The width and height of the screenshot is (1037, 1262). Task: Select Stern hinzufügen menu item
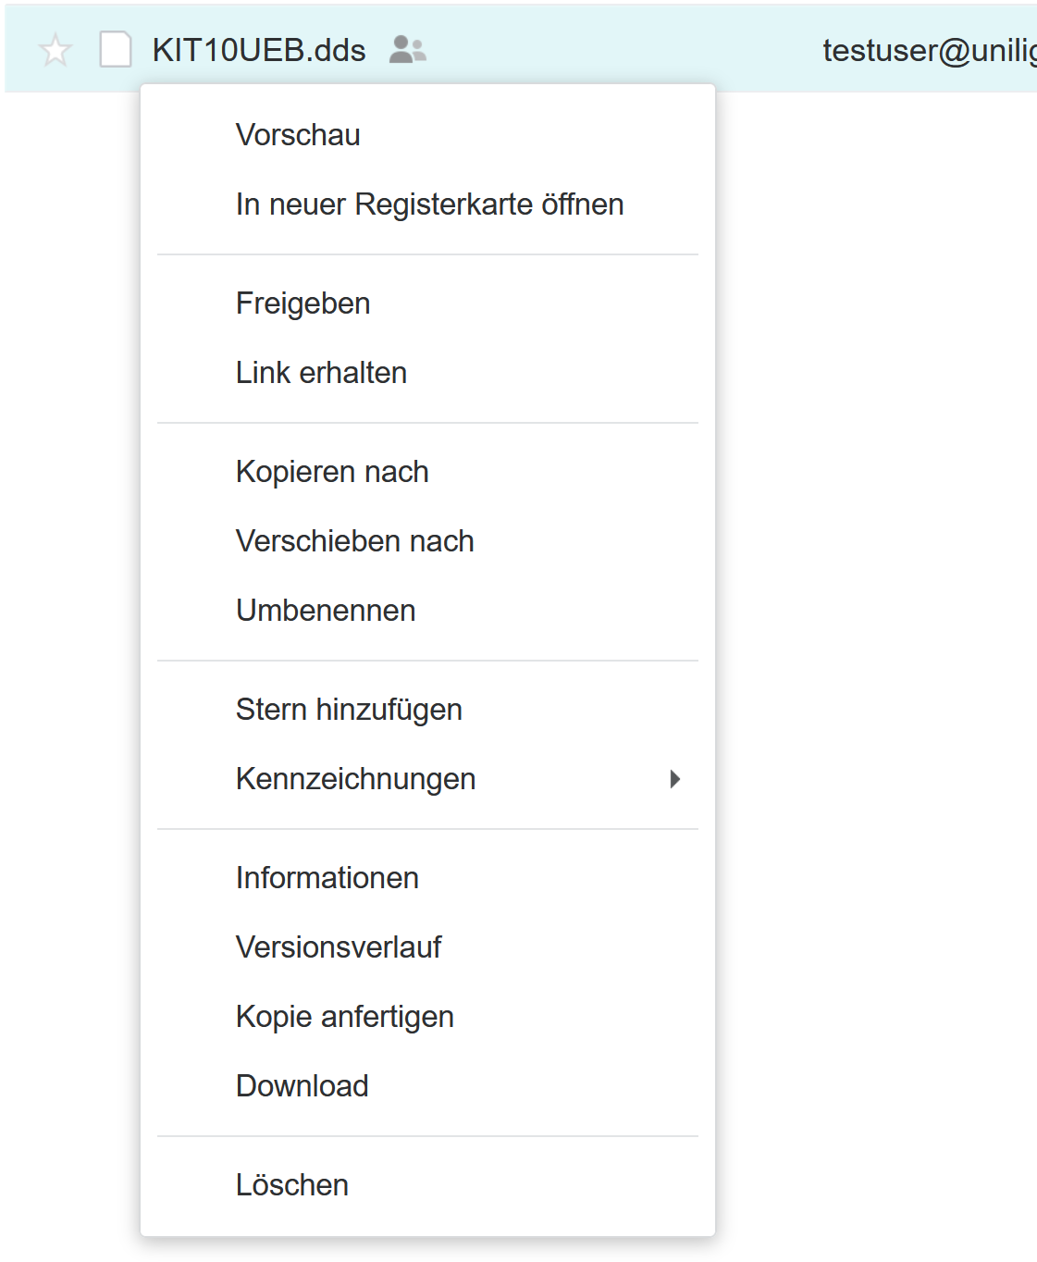pos(349,710)
